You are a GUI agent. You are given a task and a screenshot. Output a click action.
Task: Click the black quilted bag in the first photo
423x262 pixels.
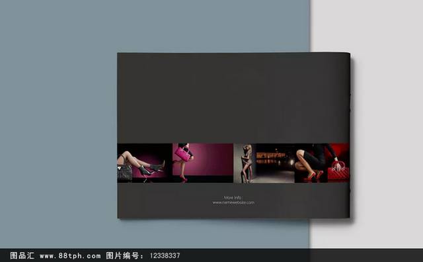point(125,172)
